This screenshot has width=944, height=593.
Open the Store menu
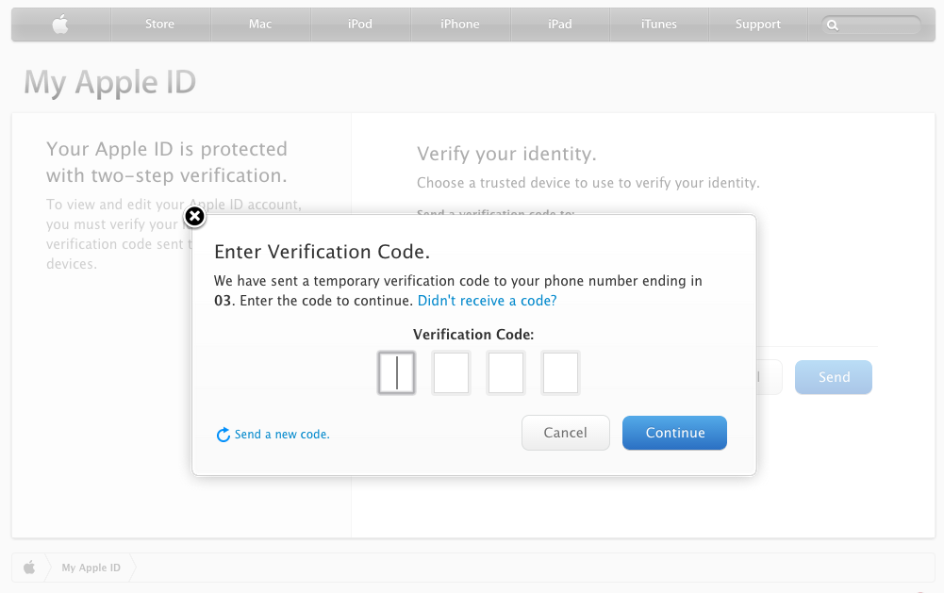tap(159, 25)
